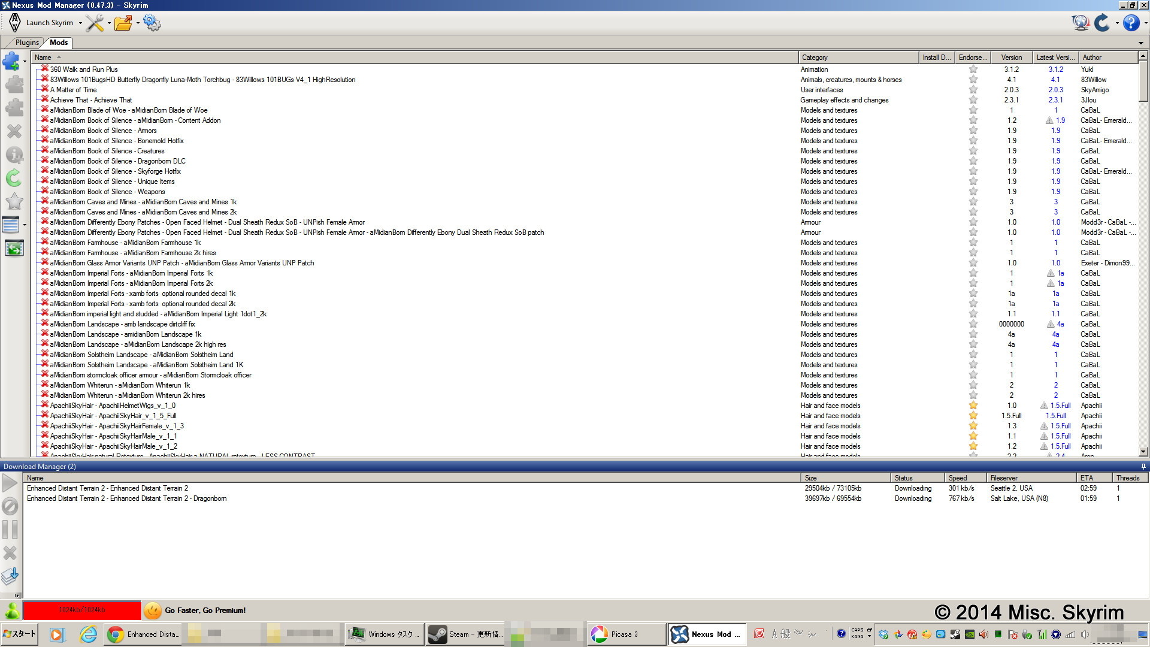Resume download play button in Download Manager
This screenshot has width=1150, height=647.
tap(10, 483)
